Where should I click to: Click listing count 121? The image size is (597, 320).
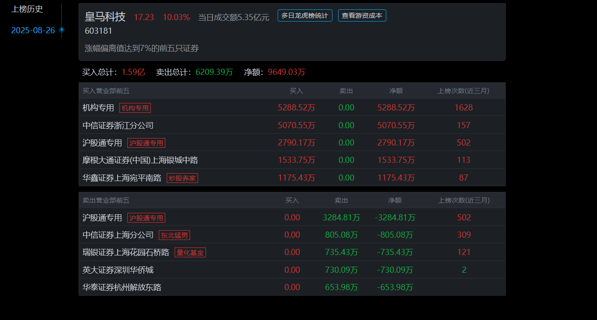click(x=464, y=252)
